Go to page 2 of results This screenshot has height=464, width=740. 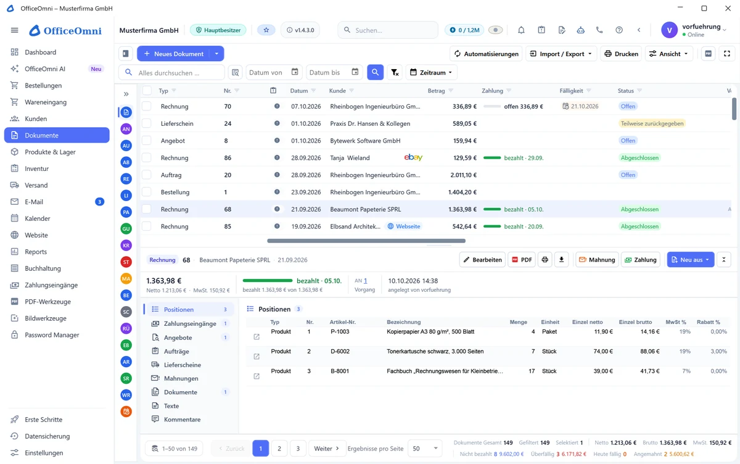coord(279,449)
